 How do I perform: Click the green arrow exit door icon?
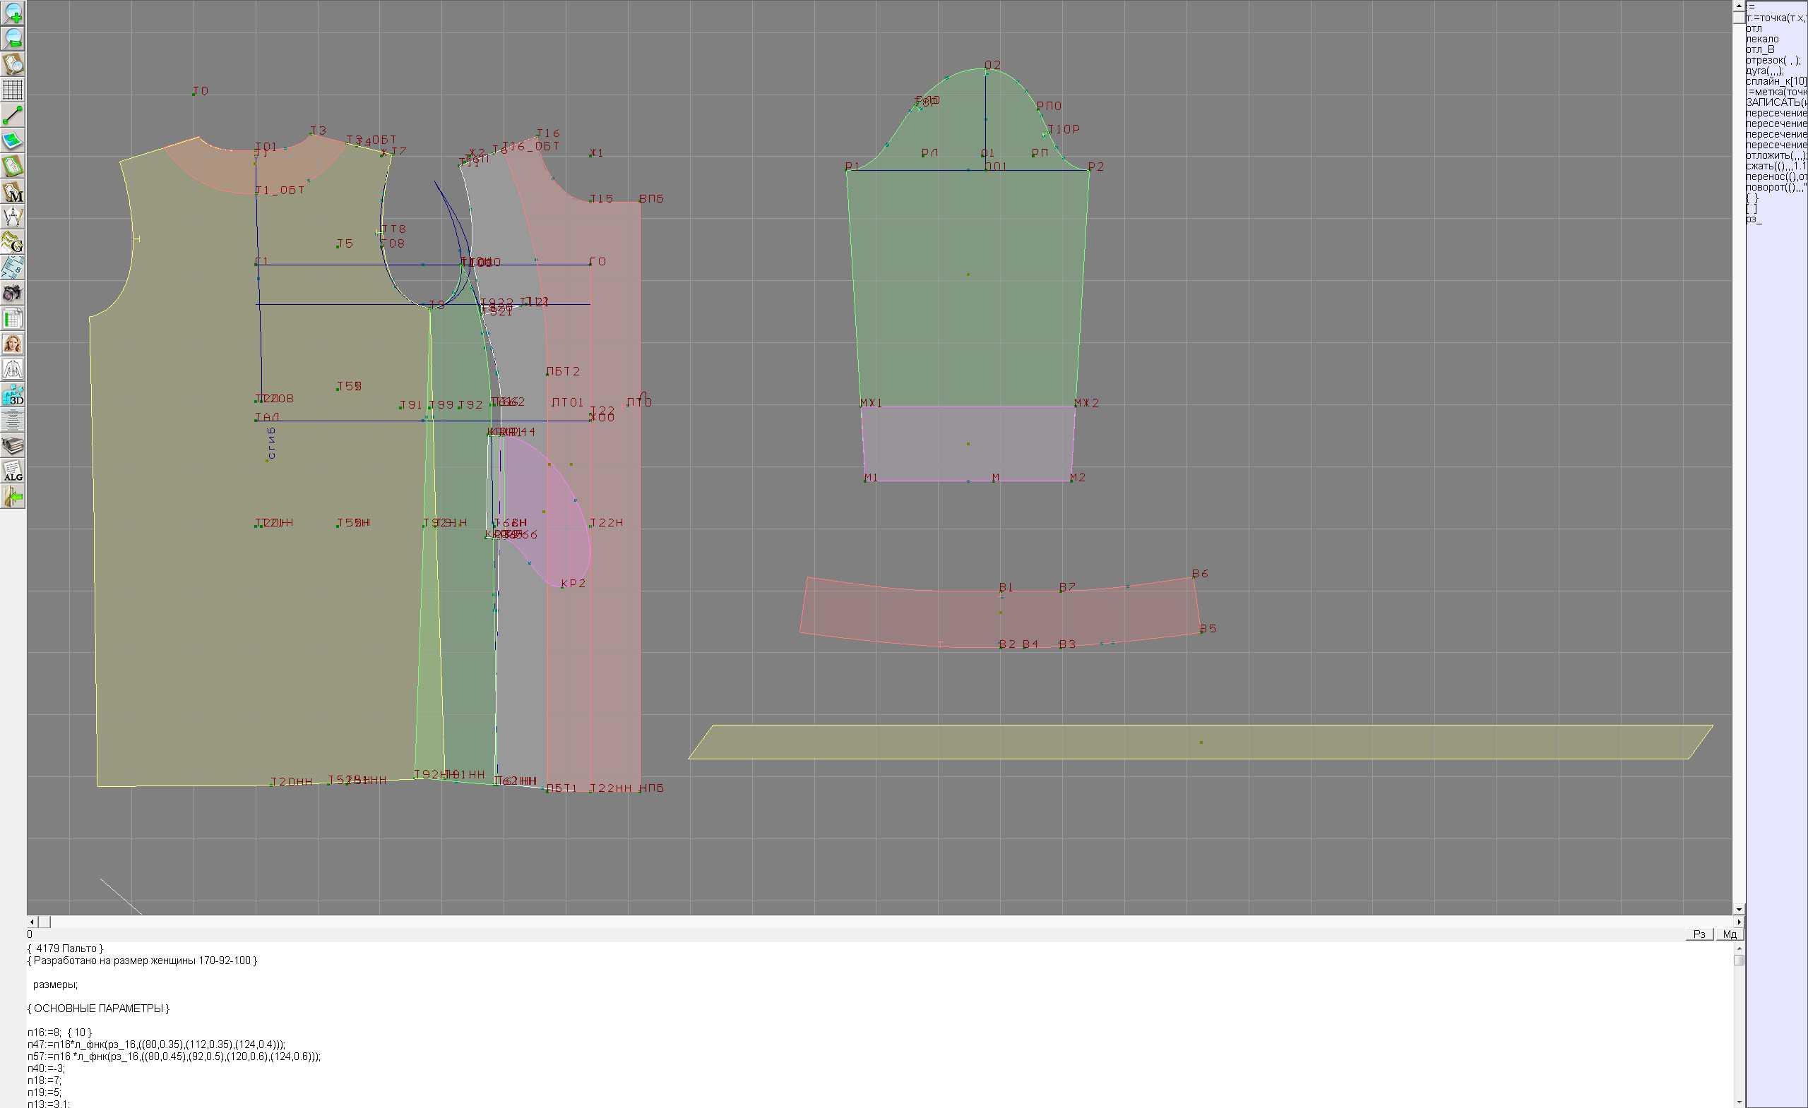[x=13, y=497]
